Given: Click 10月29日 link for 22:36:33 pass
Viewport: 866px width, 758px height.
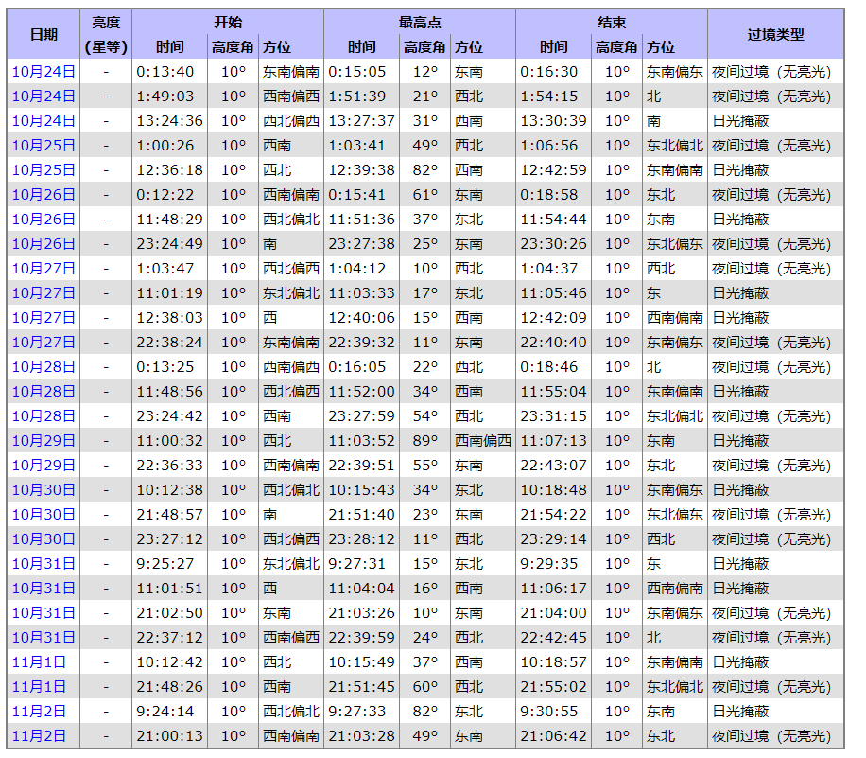Looking at the screenshot, I should click(x=43, y=466).
